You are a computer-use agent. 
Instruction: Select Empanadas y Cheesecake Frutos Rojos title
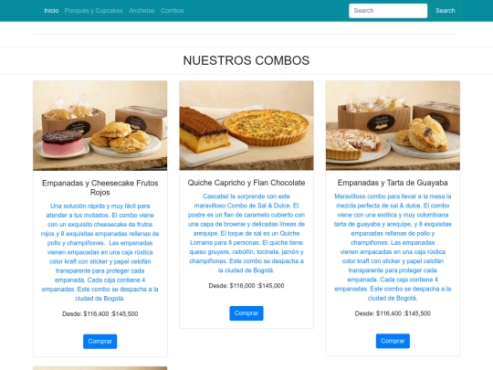(100, 187)
